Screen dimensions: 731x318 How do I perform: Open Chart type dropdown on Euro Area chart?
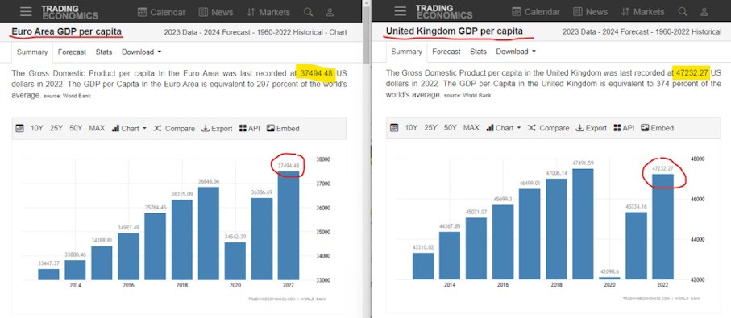click(x=129, y=129)
